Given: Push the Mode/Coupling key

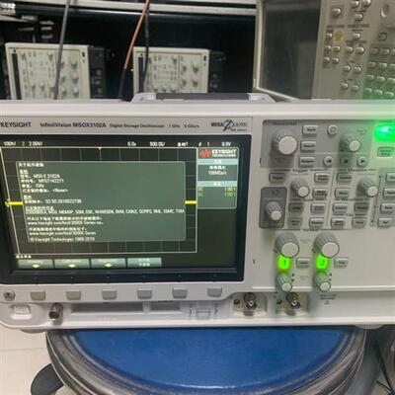Looking at the screenshot, I should tap(321, 193).
